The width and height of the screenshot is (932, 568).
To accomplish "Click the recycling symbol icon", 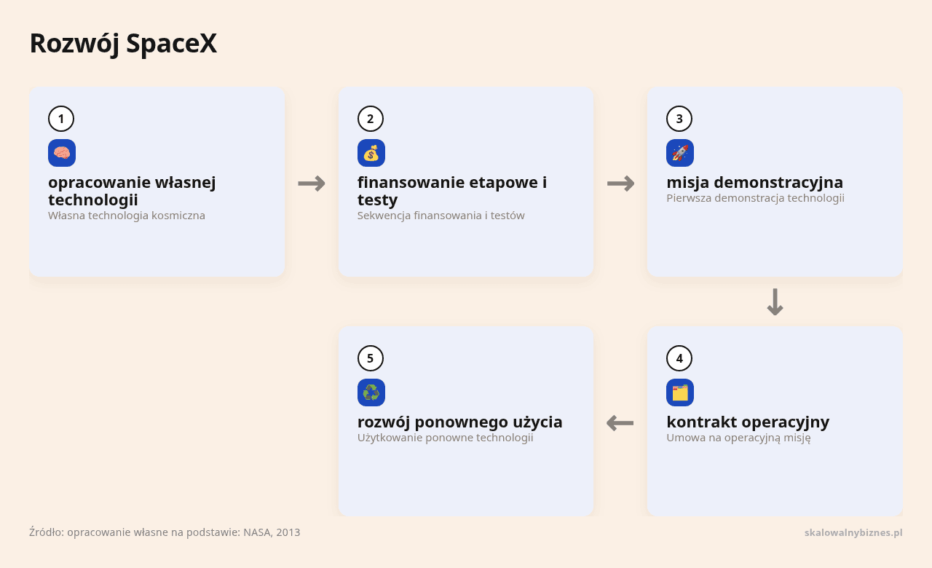I will pos(371,393).
